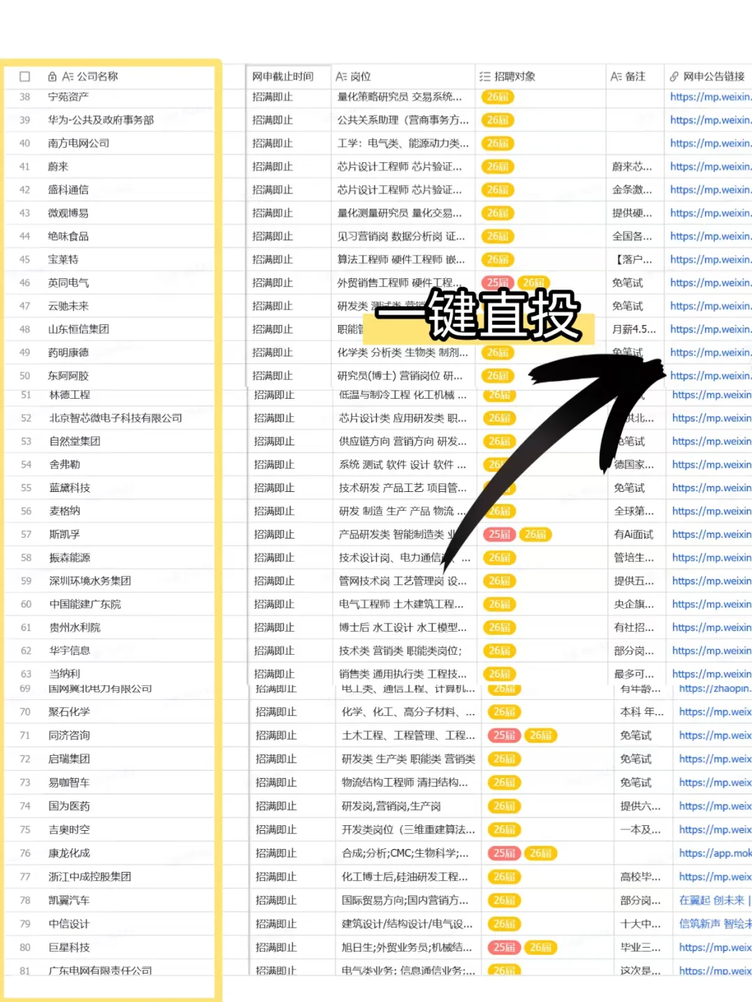Select company cell 华宇信息
The height and width of the screenshot is (1002, 752).
70,651
